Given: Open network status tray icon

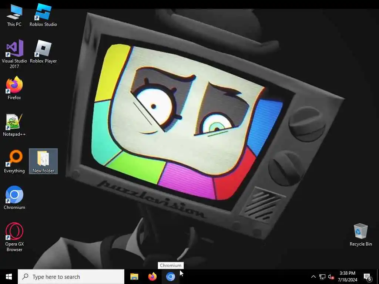Looking at the screenshot, I should (x=322, y=277).
